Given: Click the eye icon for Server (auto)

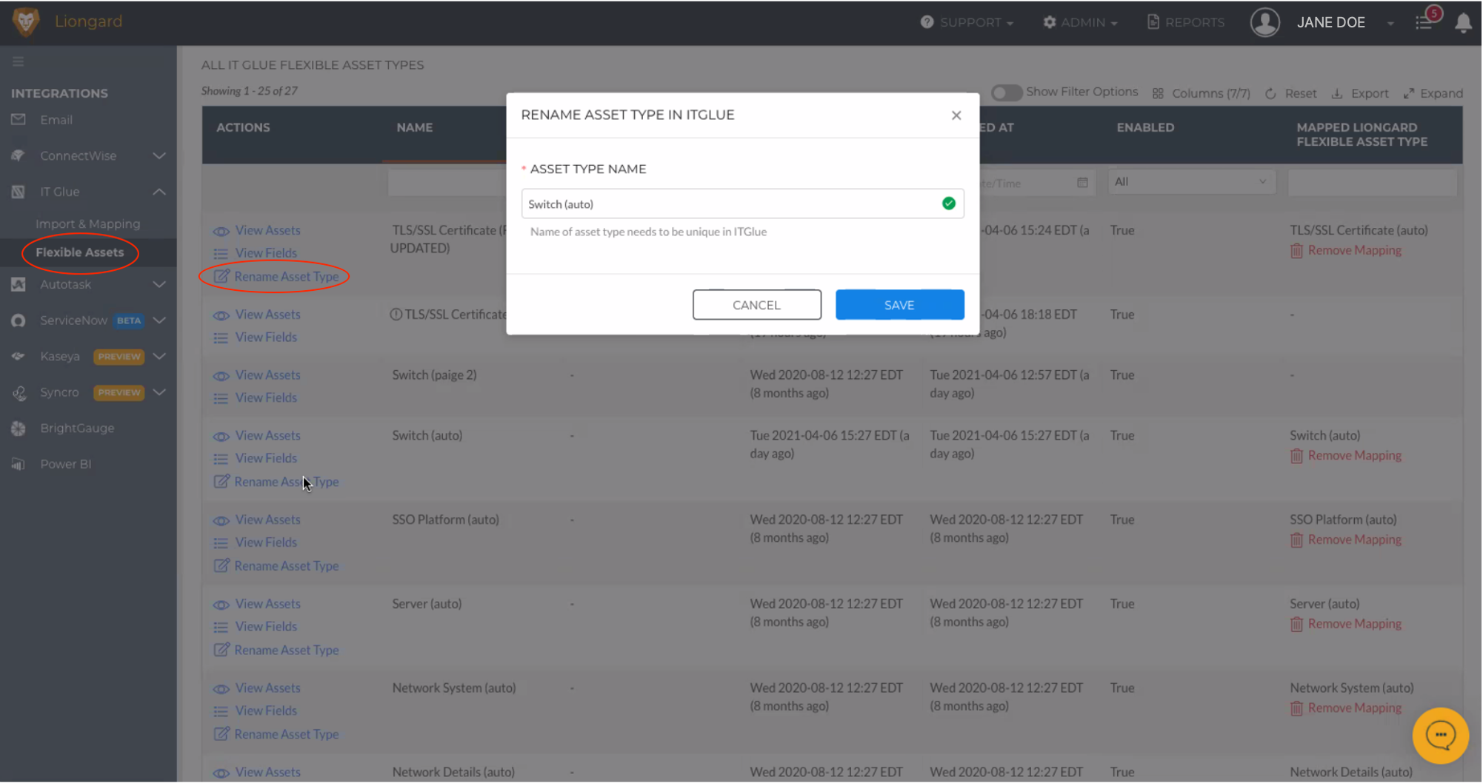Looking at the screenshot, I should (221, 605).
